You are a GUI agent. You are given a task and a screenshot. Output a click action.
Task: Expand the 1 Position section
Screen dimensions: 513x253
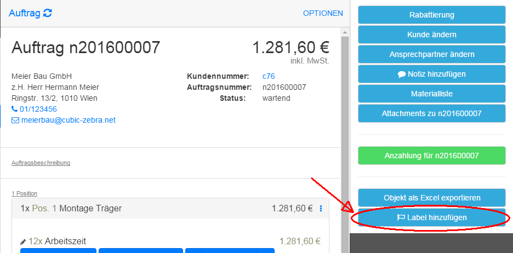click(24, 193)
